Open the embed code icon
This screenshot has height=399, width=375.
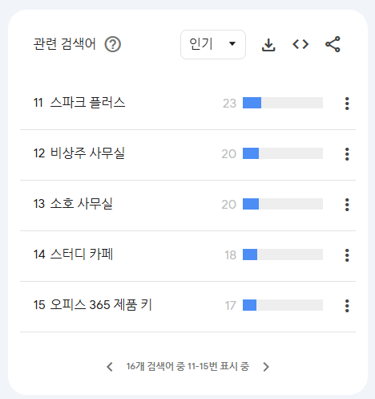pyautogui.click(x=300, y=44)
